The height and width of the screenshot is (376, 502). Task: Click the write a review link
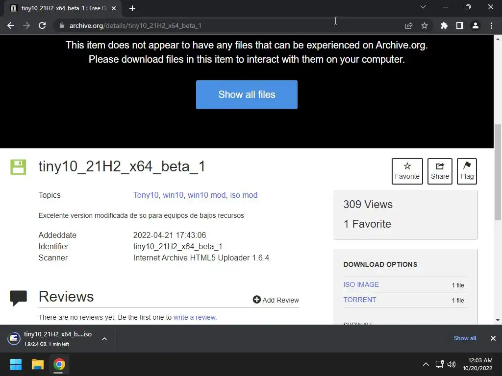pos(195,317)
